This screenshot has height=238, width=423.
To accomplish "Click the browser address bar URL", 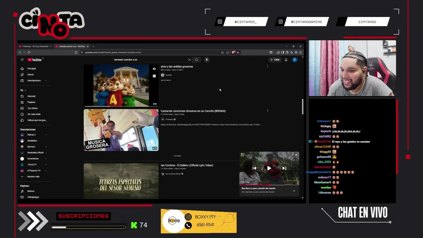I will click(x=113, y=52).
